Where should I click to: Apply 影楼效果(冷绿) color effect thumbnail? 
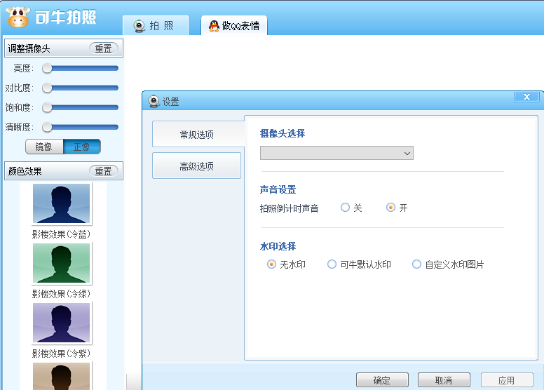(62, 263)
